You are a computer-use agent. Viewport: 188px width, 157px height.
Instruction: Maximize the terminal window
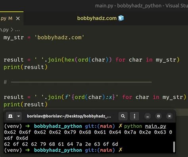pos(158,116)
